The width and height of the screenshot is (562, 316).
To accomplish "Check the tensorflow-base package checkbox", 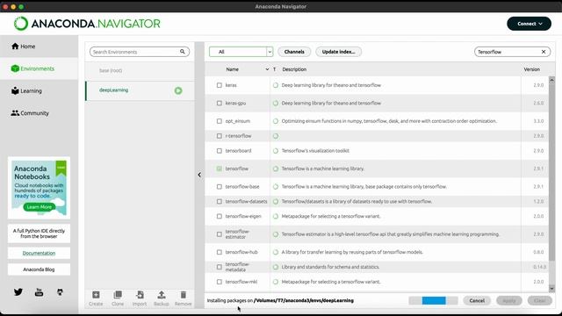I will click(x=219, y=187).
